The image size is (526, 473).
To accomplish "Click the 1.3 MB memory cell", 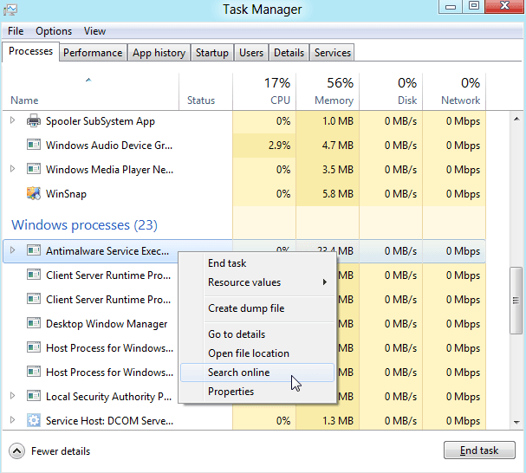I will point(328,421).
